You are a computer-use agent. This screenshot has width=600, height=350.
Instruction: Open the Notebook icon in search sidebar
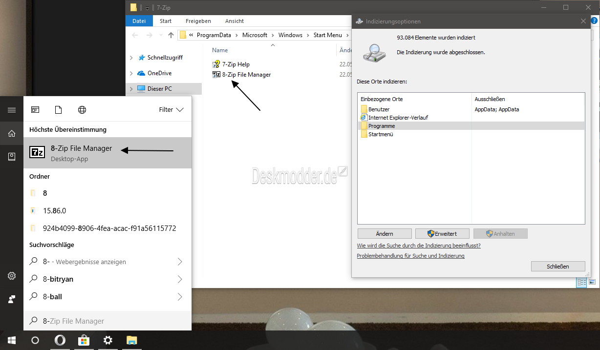(x=12, y=157)
